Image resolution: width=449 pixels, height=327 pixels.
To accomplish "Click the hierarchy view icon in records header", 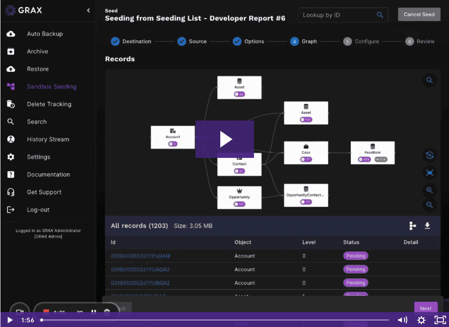I will [413, 226].
